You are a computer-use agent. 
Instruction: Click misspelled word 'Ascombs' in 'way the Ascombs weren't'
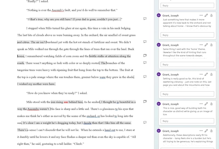pyautogui.click(x=33, y=109)
